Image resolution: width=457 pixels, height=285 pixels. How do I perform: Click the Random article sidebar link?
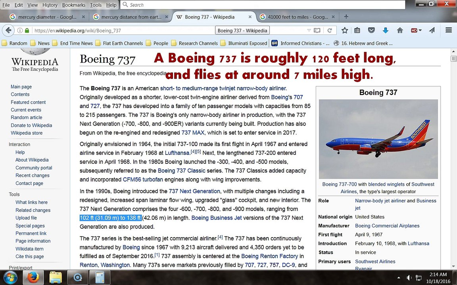tap(27, 118)
